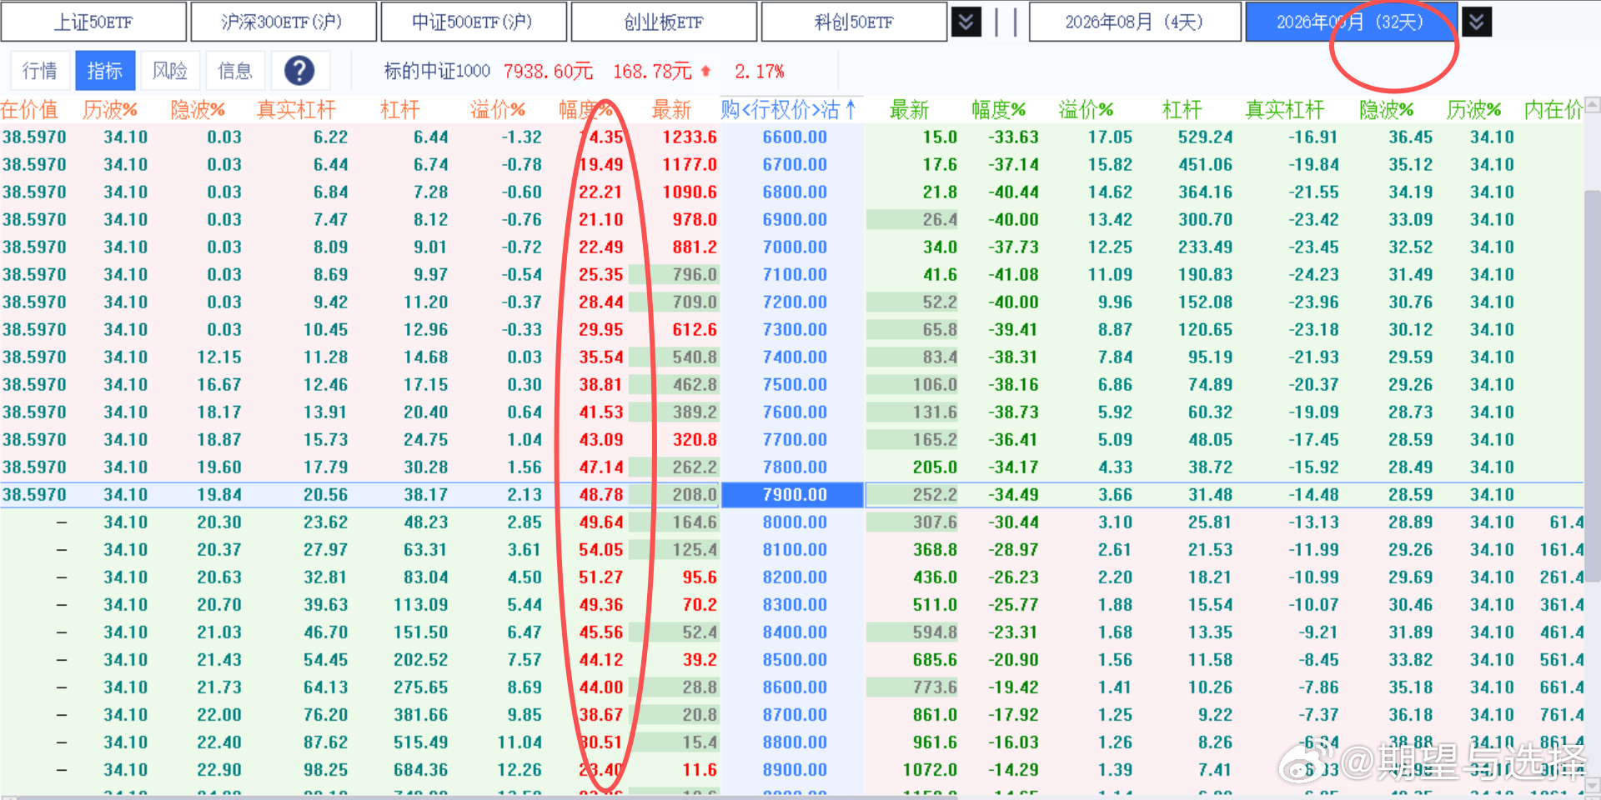The width and height of the screenshot is (1601, 800).
Task: Expand the underlying list after 科创50ETF
Action: pos(966,22)
